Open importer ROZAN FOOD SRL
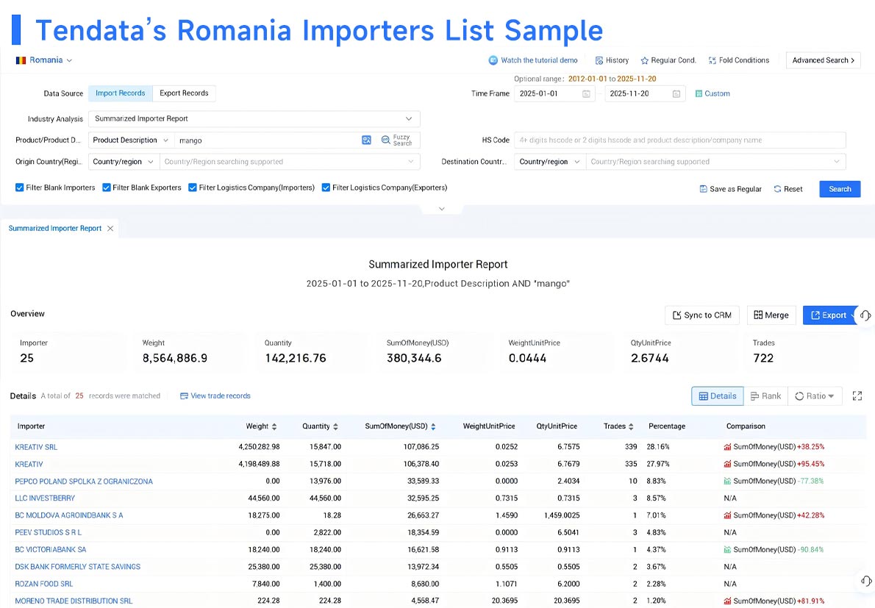Viewport: 875px width, 608px height. click(x=44, y=584)
